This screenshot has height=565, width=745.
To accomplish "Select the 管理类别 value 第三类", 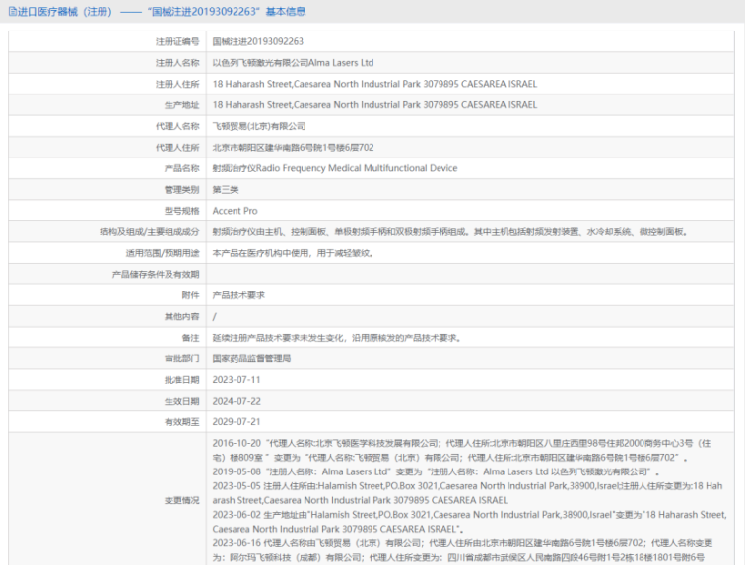I will [226, 190].
